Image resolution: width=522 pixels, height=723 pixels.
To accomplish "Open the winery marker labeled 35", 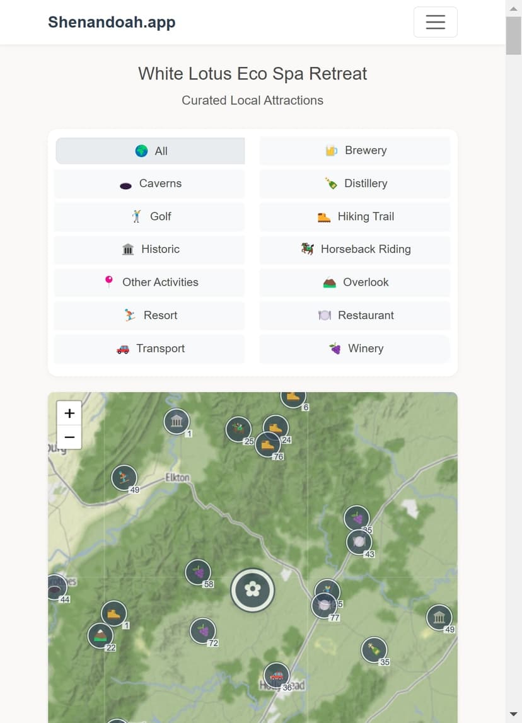I will click(357, 518).
